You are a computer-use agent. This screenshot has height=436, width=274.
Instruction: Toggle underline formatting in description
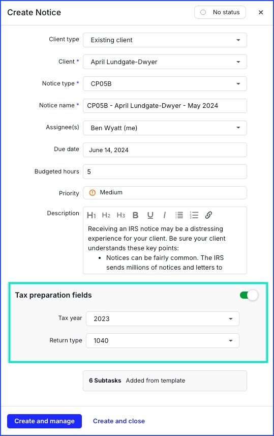[x=150, y=215]
